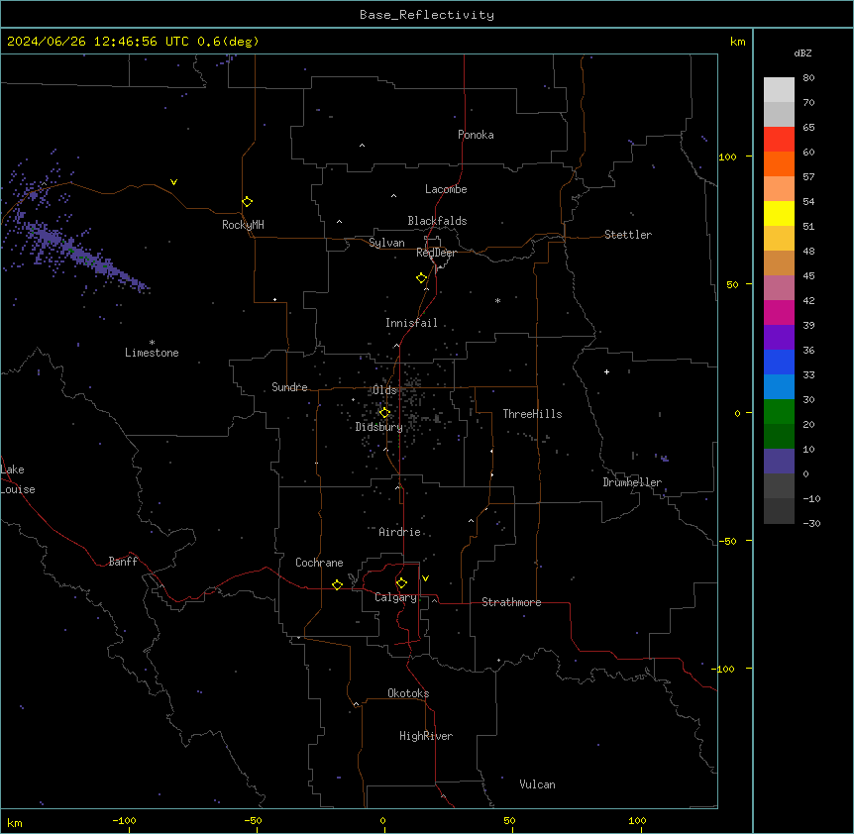Click the Cochrane label
854x834 pixels.
(319, 563)
